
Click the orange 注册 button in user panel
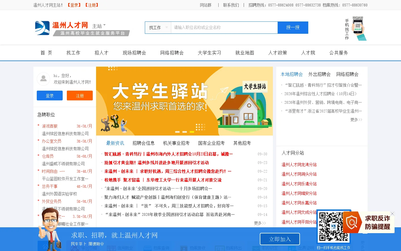[x=80, y=96]
